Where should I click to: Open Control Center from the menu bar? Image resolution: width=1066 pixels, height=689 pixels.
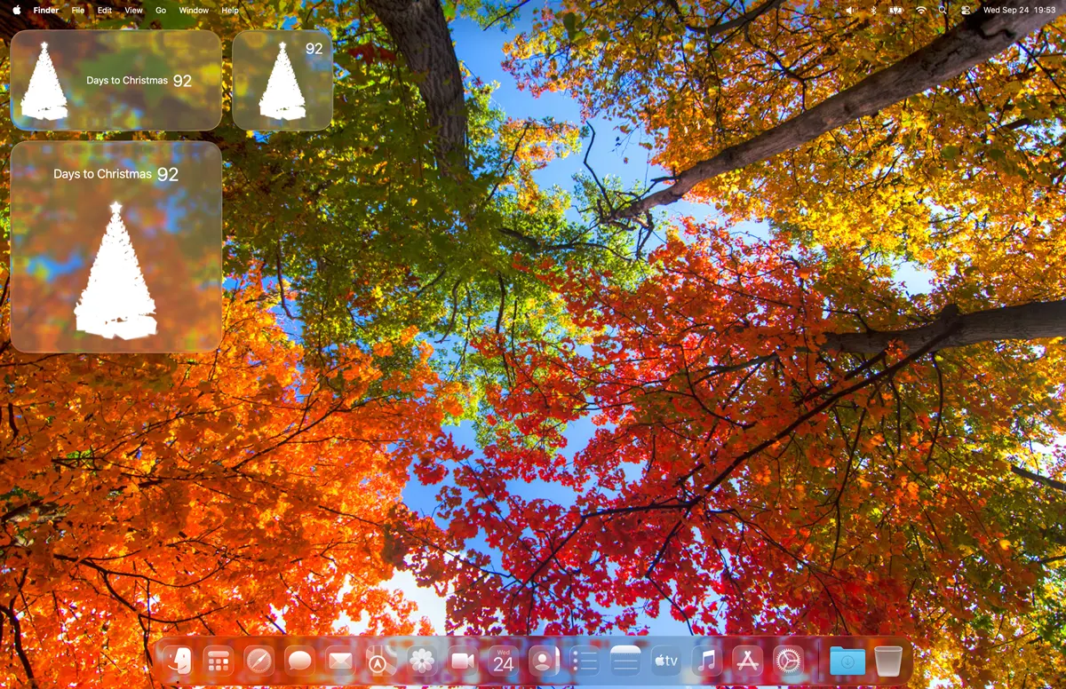pos(965,10)
